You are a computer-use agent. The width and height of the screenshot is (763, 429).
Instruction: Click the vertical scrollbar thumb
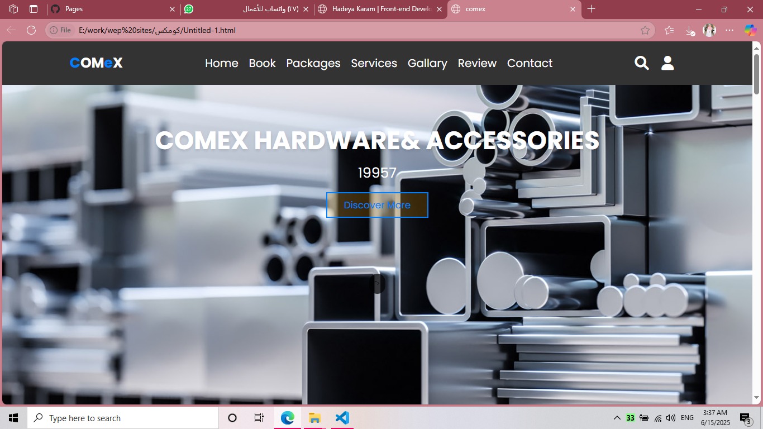757,74
